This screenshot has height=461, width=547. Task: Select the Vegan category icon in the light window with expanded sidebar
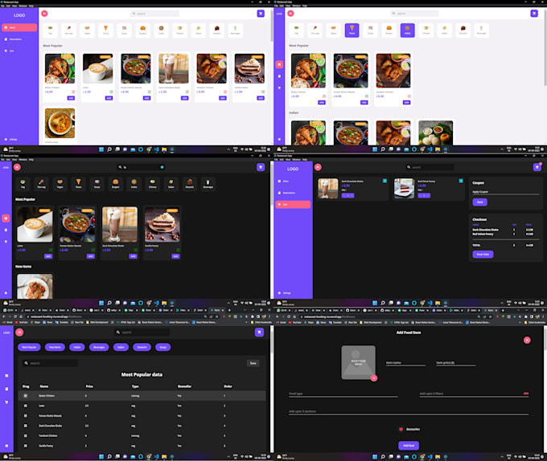tap(87, 30)
